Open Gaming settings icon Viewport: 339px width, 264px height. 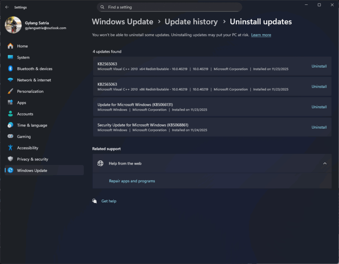tap(10, 137)
